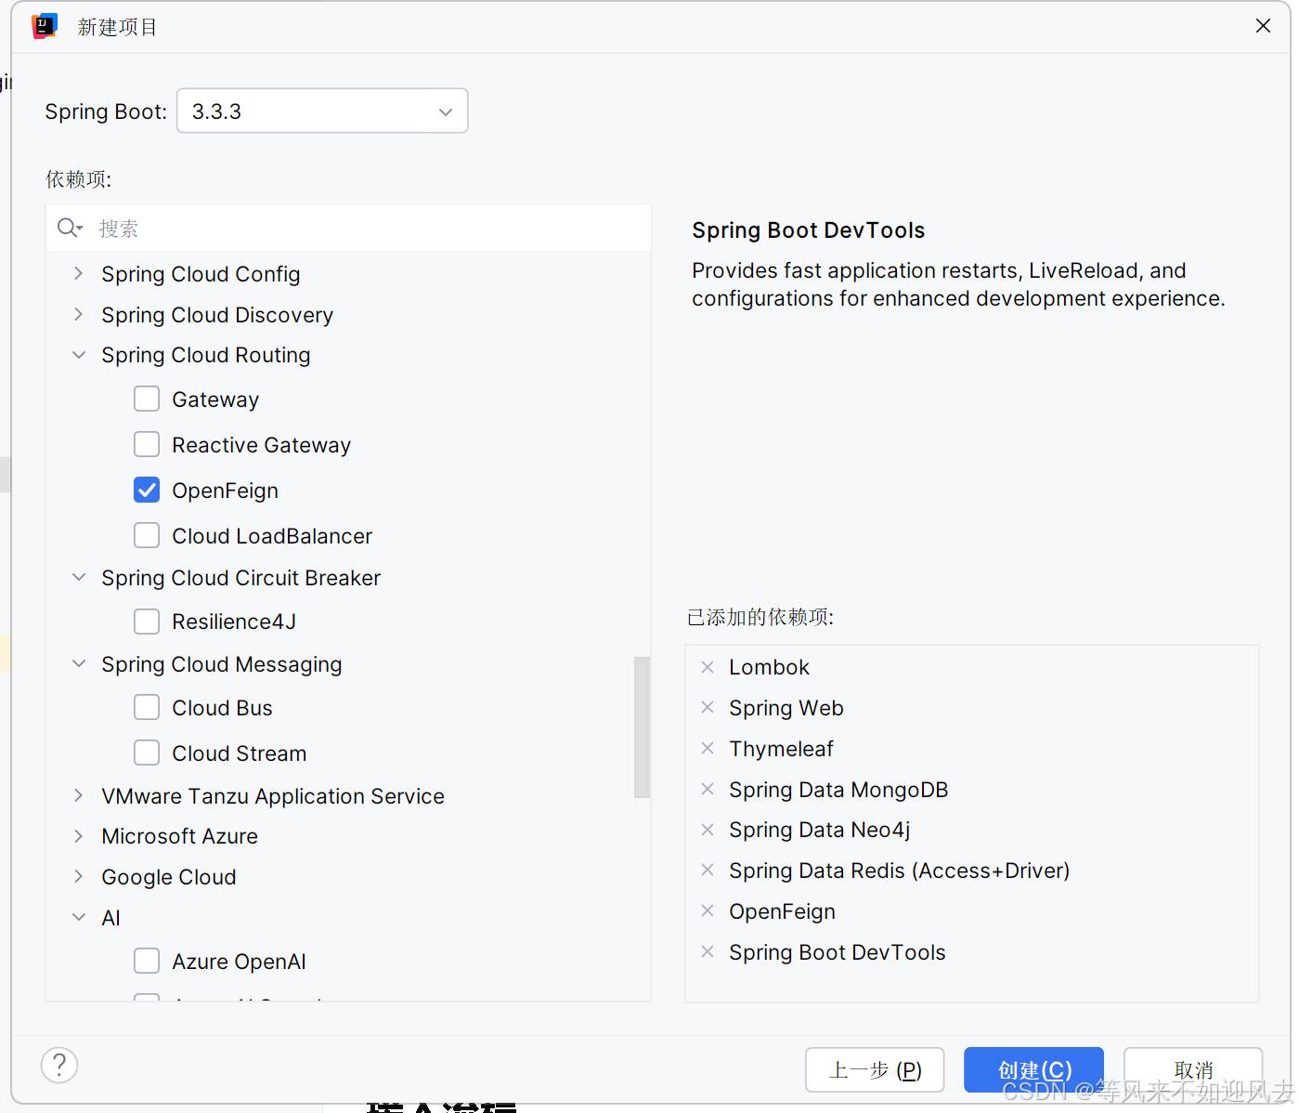Expand Google Cloud node

[x=79, y=877]
